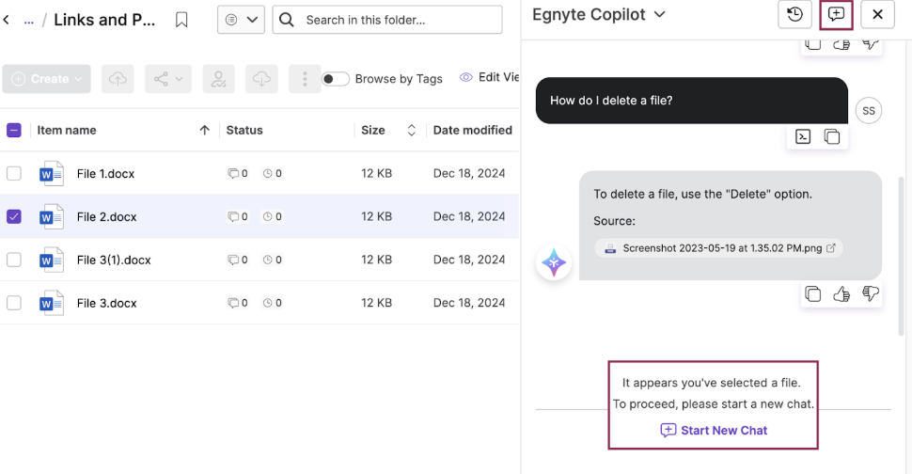Copy the 'How do I delete a file?' message
Image resolution: width=912 pixels, height=474 pixels.
[832, 136]
